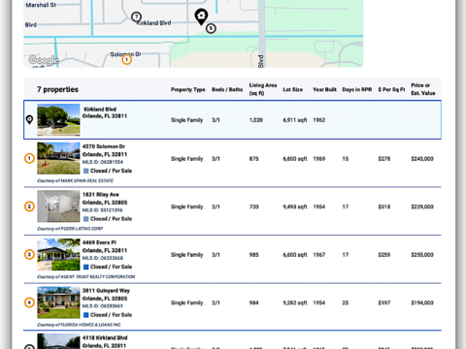
Task: Open the Kirkland Blvd subject property photo
Action: coord(58,119)
